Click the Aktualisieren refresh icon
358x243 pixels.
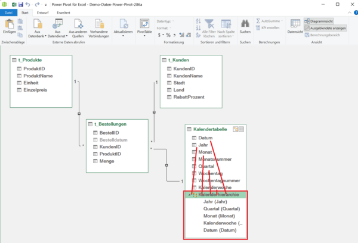coord(123,24)
